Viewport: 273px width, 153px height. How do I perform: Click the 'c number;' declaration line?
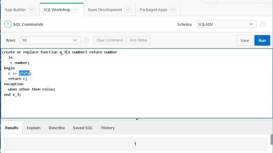point(20,63)
